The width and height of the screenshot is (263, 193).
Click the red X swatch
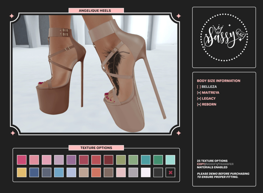(x=171, y=172)
